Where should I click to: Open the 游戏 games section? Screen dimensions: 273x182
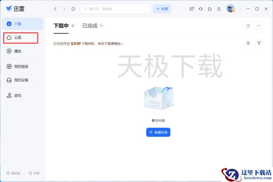click(23, 95)
